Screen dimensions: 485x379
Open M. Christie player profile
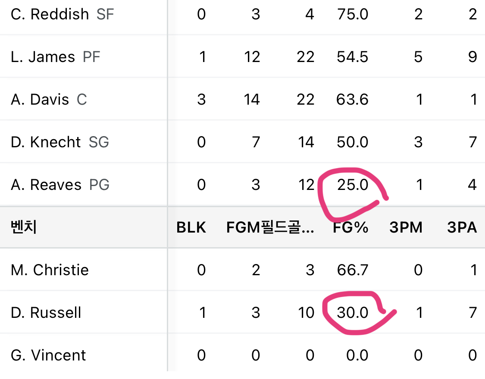click(50, 270)
